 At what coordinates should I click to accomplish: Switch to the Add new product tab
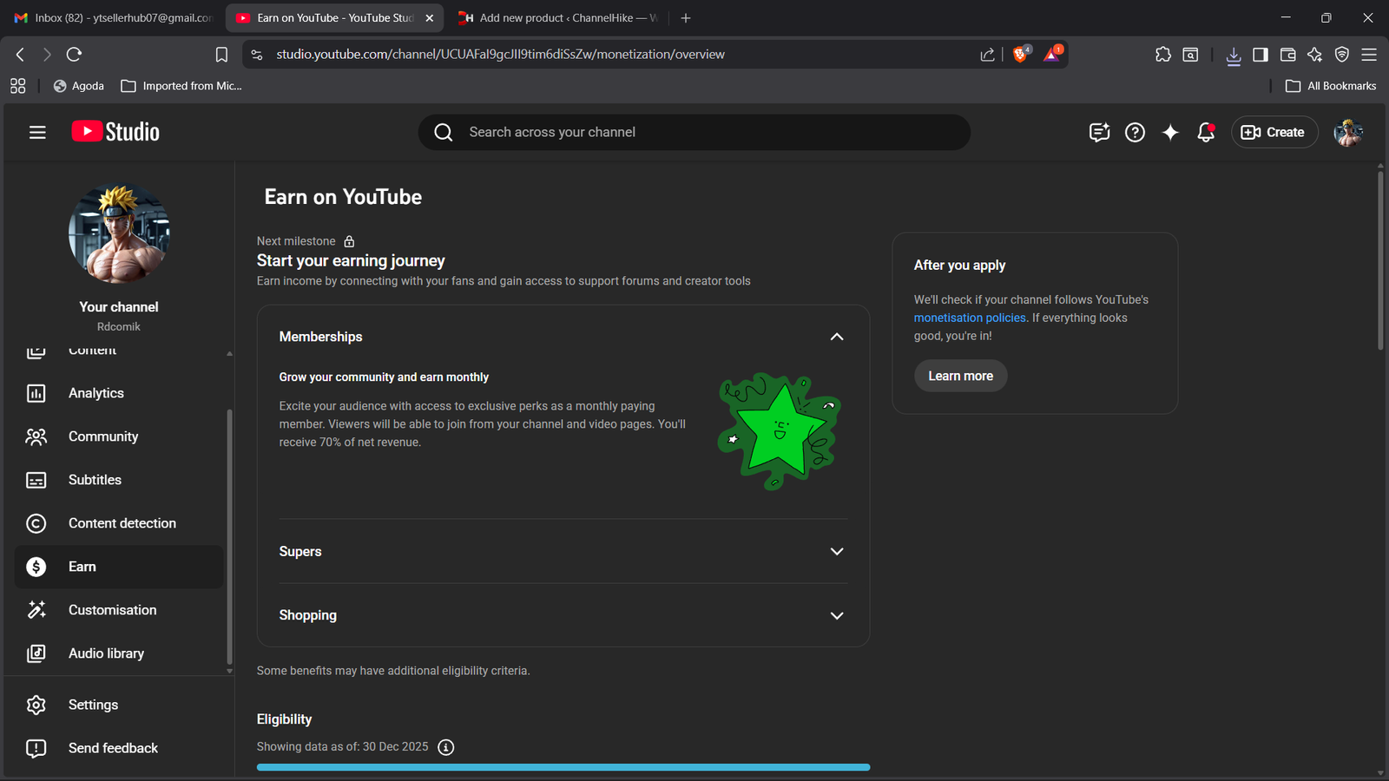560,17
